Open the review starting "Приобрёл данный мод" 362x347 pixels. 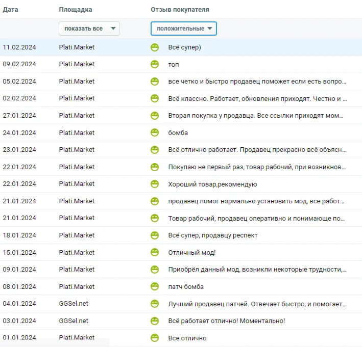pos(257,269)
